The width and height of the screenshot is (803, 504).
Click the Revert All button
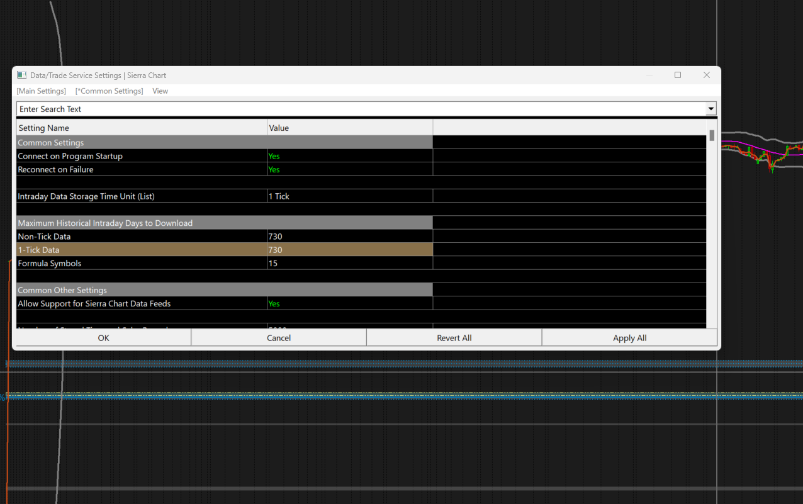[454, 338]
